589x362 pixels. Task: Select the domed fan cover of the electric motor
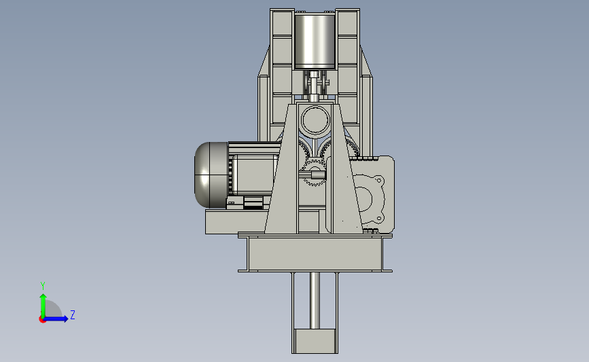(211, 175)
